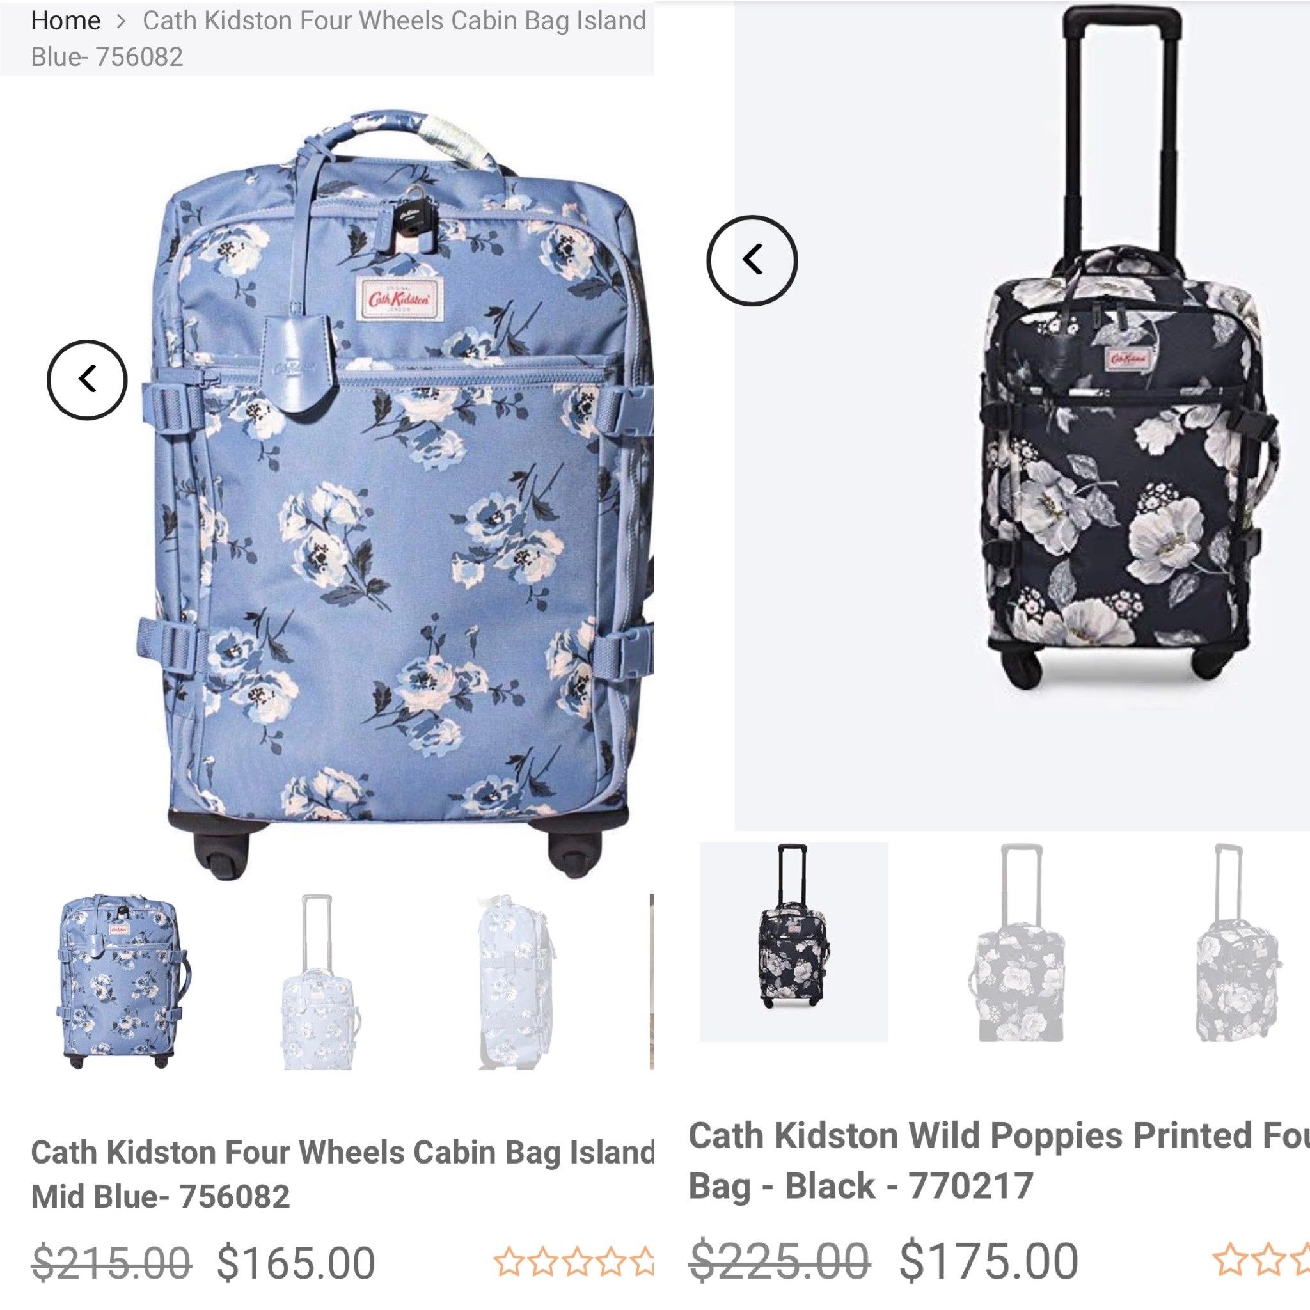This screenshot has width=1310, height=1310.
Task: Open Cath Kidston Island Blue breadcrumb link
Action: point(338,38)
